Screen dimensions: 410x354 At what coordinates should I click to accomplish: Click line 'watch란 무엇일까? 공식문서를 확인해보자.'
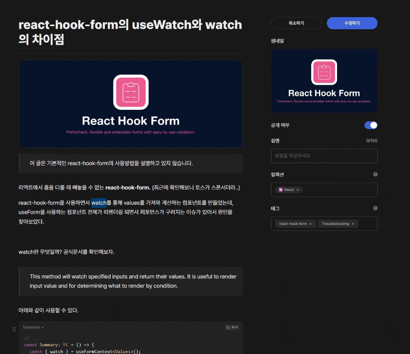tap(66, 252)
